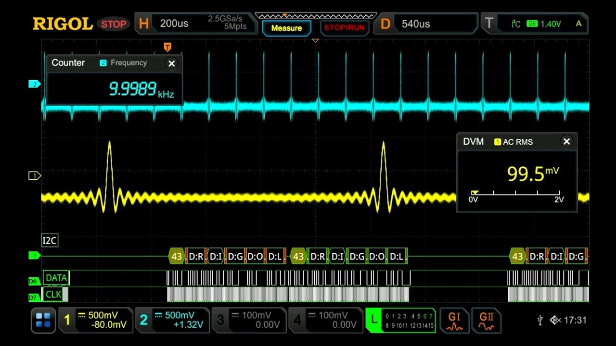Viewport: 616px width, 346px height.
Task: Close the DVM AC RMS window
Action: pos(566,141)
